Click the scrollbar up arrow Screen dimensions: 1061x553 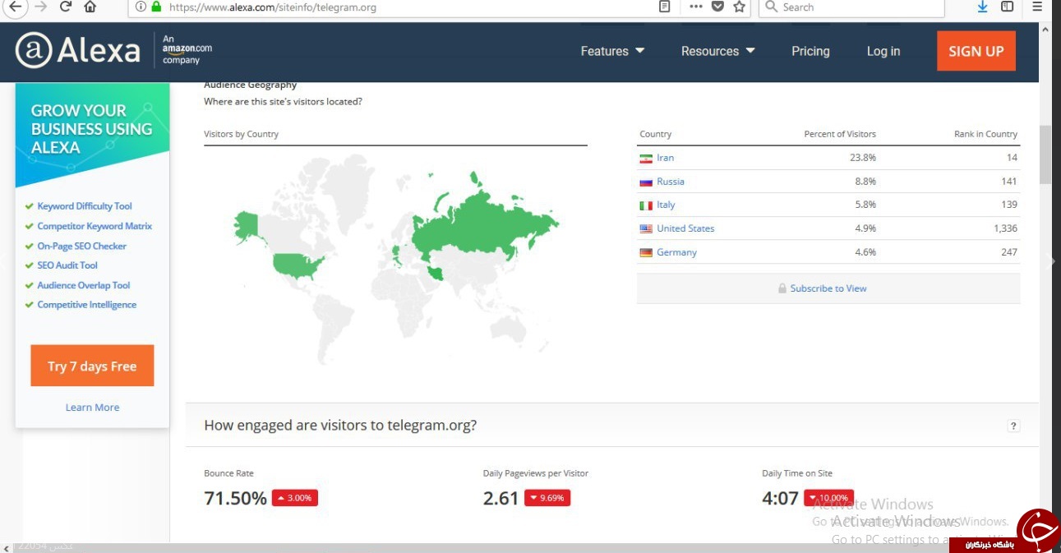click(x=1045, y=29)
